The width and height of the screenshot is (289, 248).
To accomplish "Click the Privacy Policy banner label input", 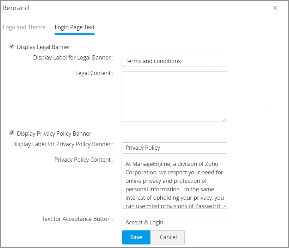I will click(174, 148).
